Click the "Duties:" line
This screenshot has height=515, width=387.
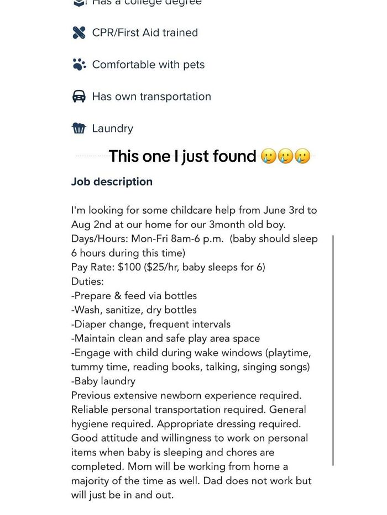click(88, 282)
